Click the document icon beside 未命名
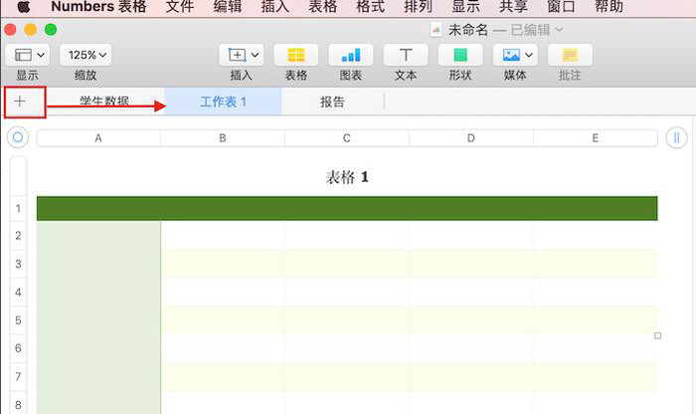Image resolution: width=696 pixels, height=414 pixels. [x=435, y=30]
